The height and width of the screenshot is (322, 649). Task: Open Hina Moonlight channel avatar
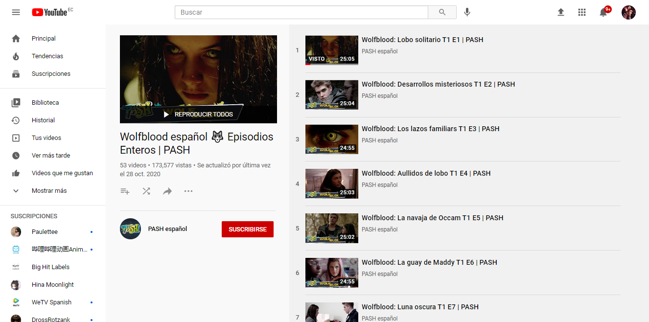pos(16,285)
